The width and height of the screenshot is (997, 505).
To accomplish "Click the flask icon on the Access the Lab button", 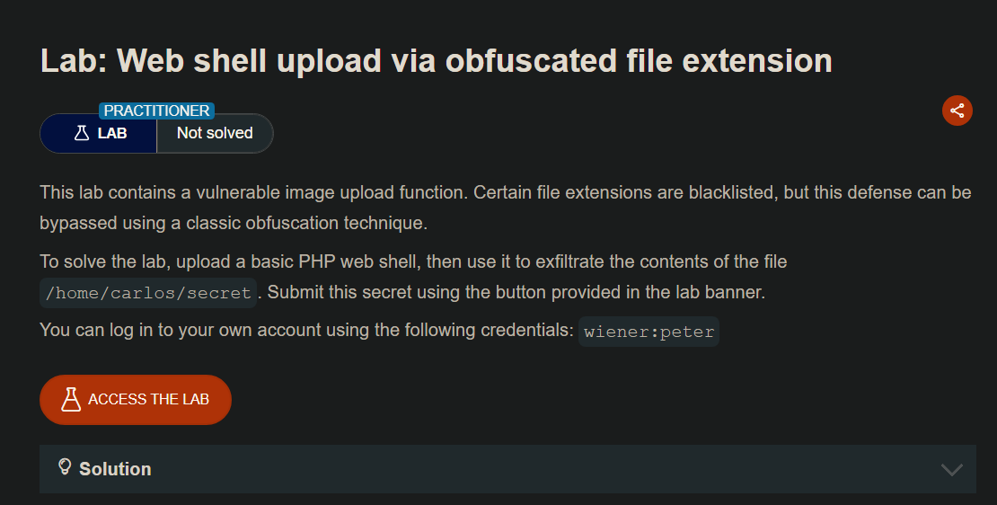I will [x=71, y=399].
